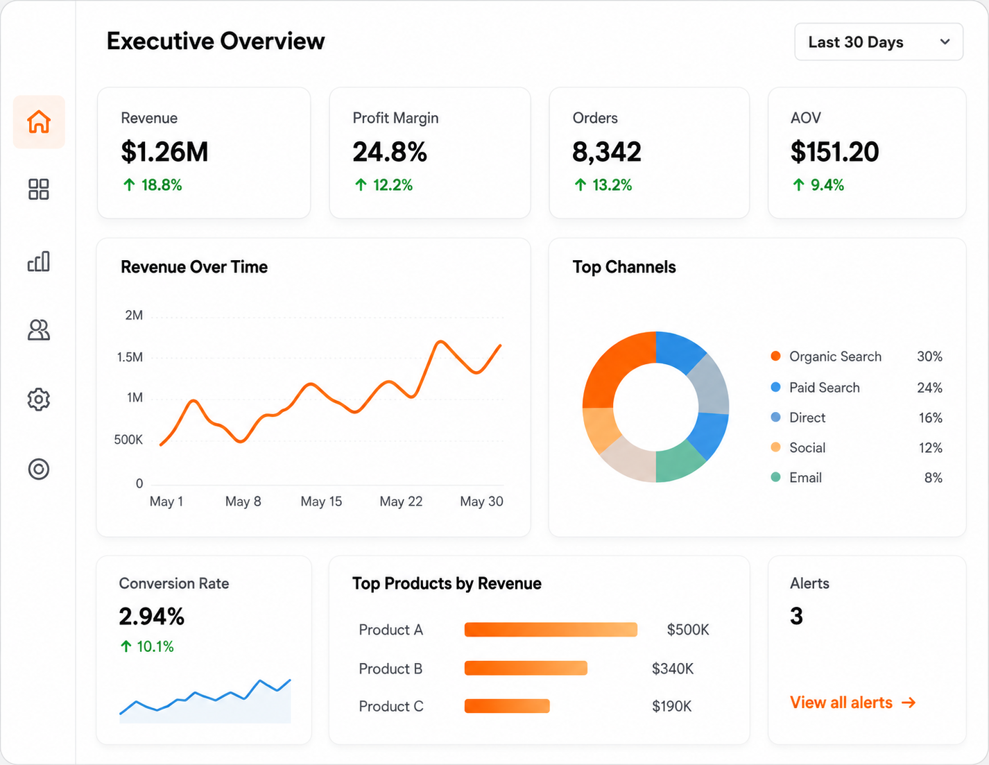Click the green up arrow under Revenue
The width and height of the screenshot is (989, 765).
point(129,184)
